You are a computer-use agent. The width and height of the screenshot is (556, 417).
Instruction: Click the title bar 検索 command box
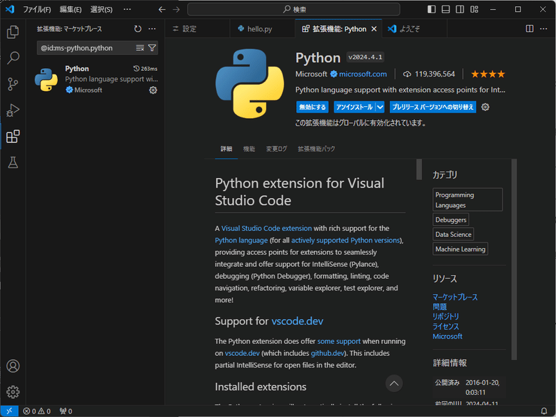[x=293, y=10]
